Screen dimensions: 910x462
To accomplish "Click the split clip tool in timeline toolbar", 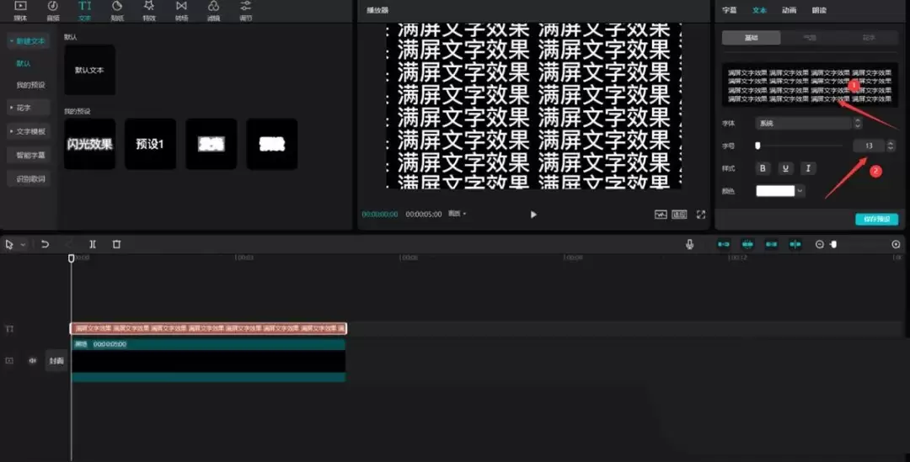I will (x=93, y=245).
